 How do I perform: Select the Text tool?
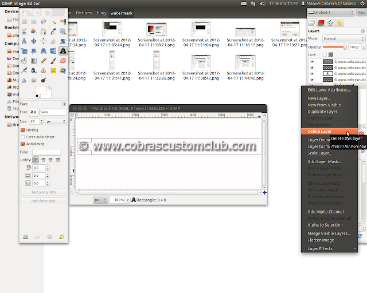[x=63, y=51]
